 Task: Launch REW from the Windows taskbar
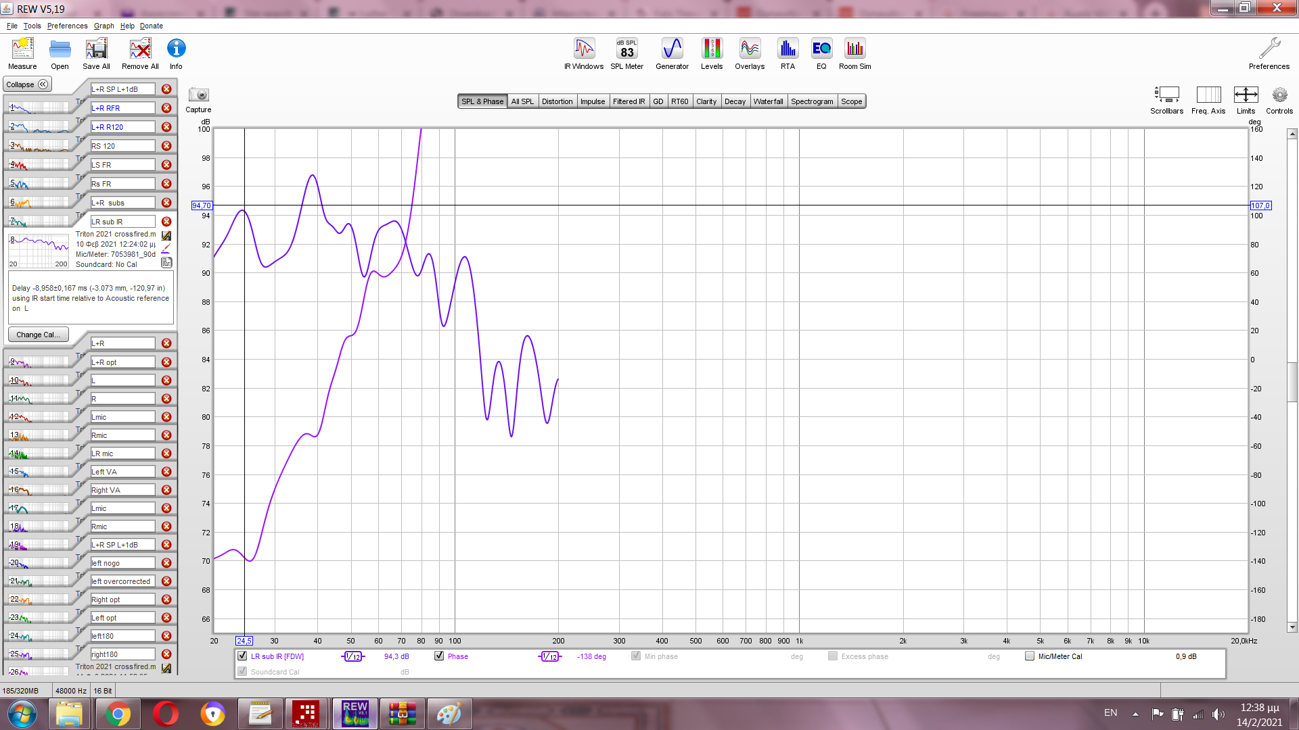point(355,714)
